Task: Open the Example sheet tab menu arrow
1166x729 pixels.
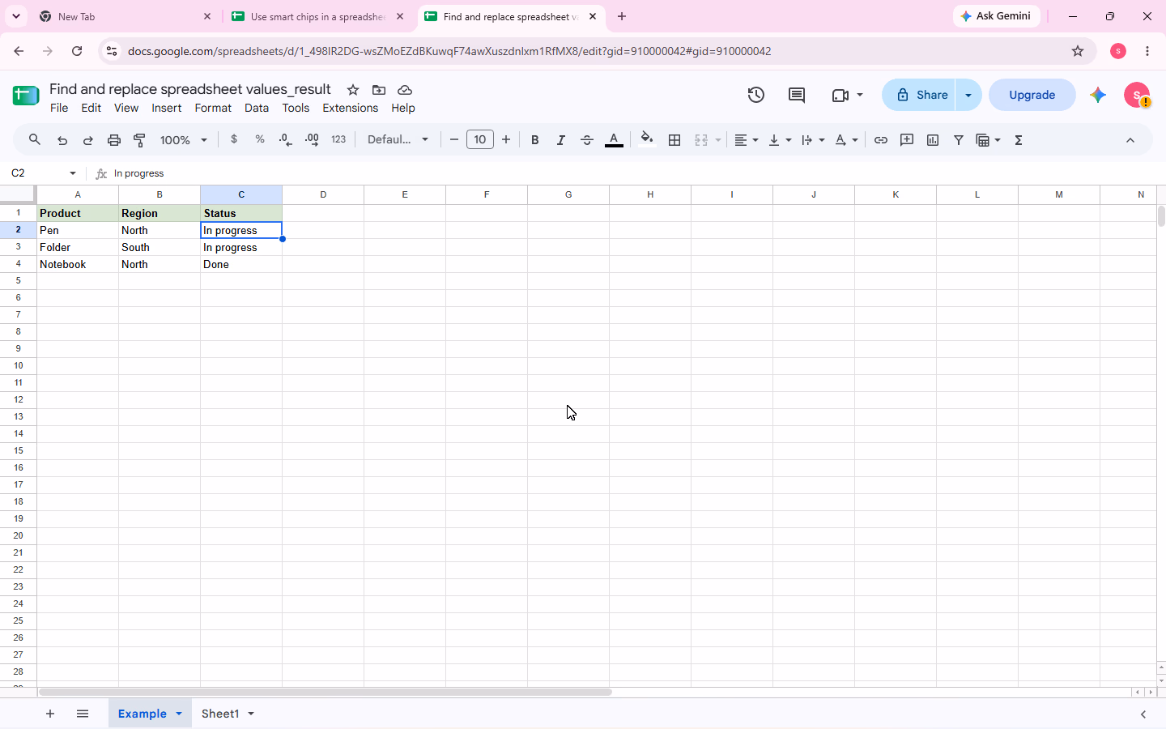Action: (179, 714)
